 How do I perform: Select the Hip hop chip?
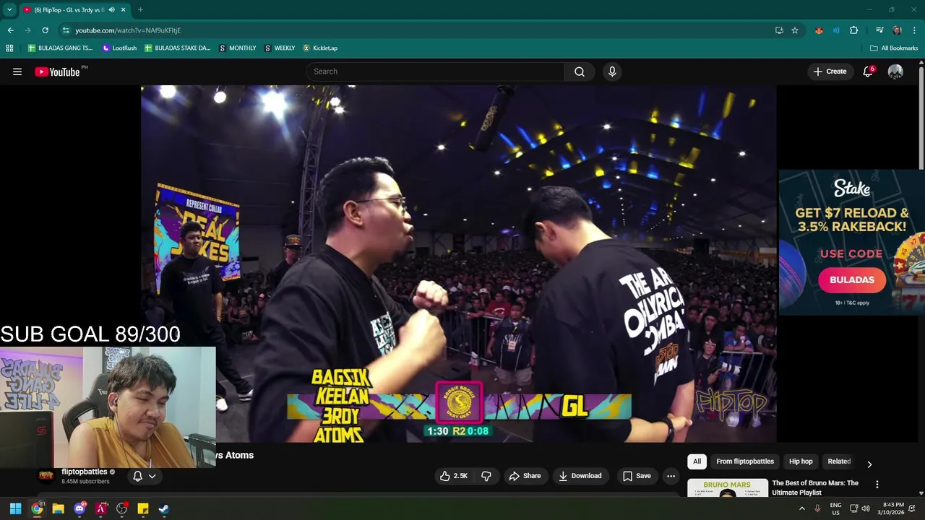[x=801, y=461]
